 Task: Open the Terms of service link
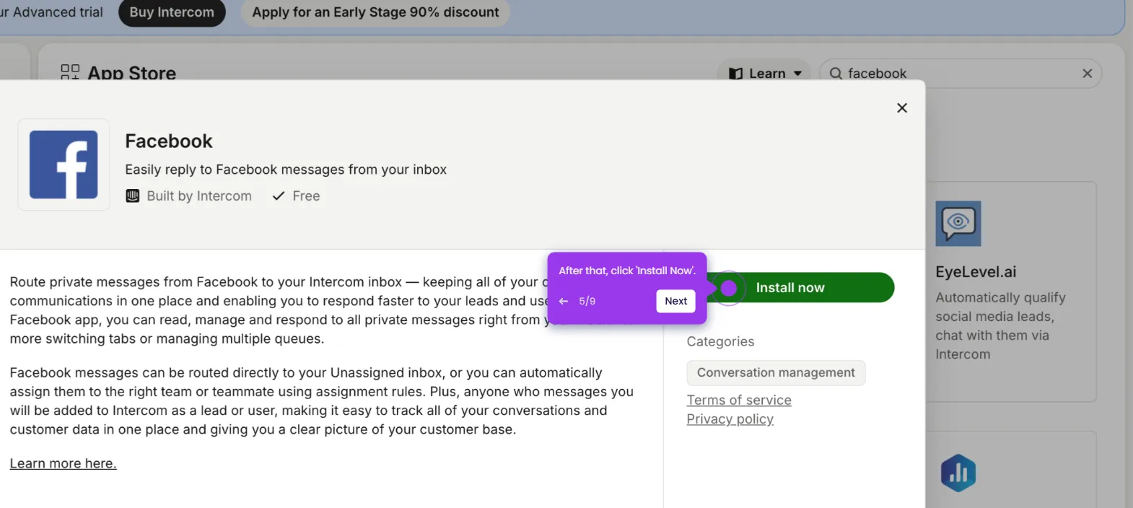point(739,400)
